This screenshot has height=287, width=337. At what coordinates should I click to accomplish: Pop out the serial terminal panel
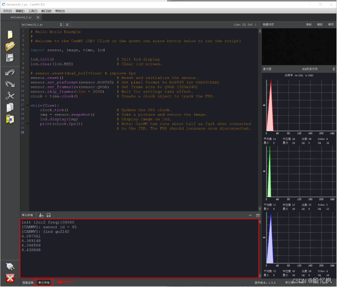258,215
